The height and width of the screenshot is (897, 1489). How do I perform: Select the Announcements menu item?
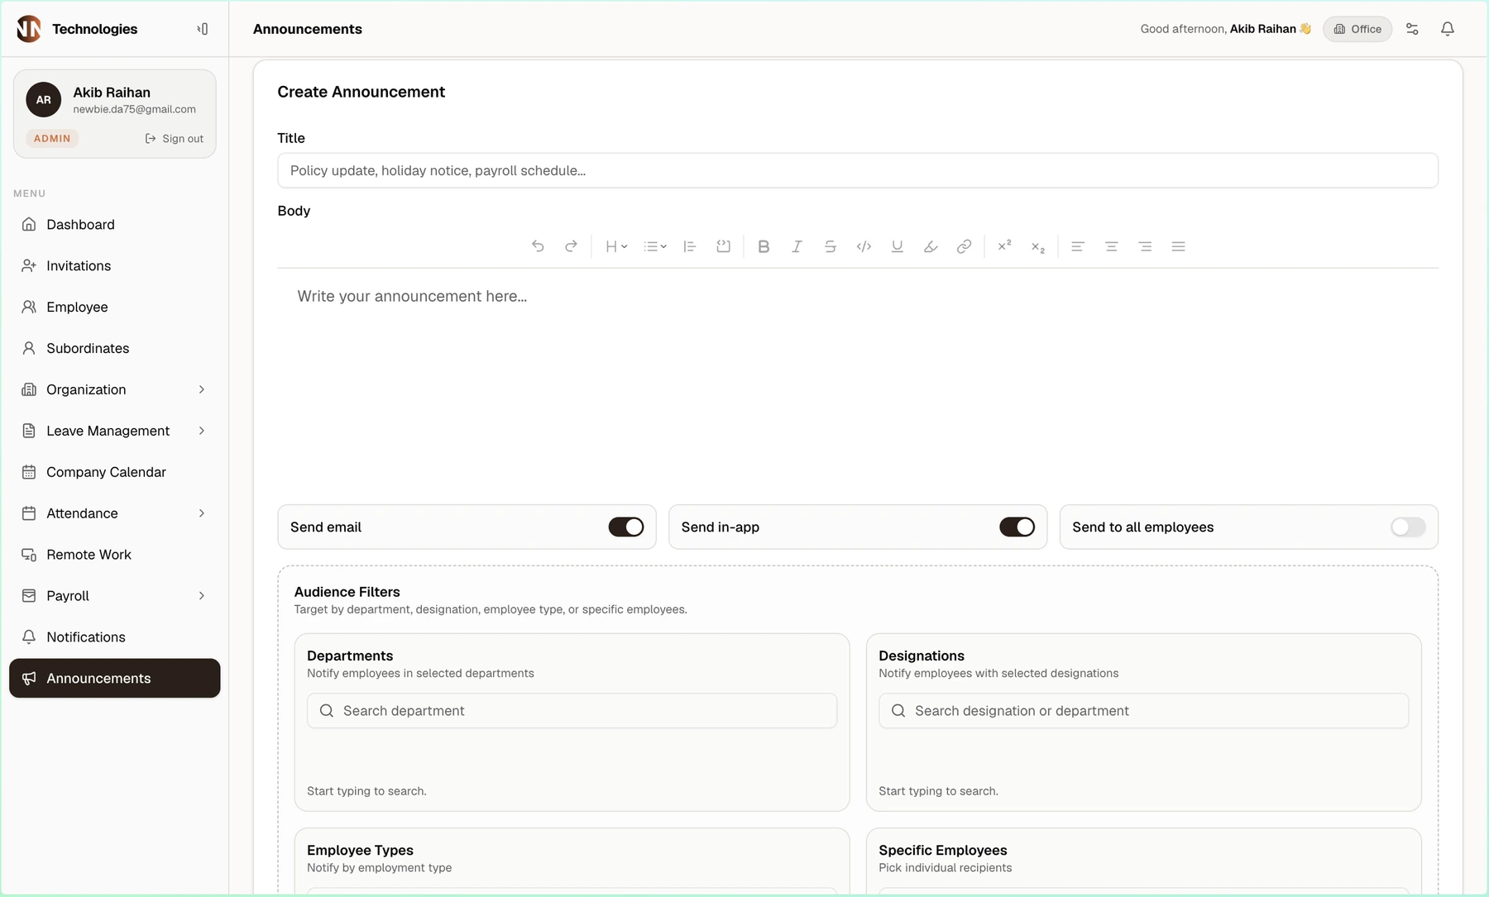pos(115,678)
